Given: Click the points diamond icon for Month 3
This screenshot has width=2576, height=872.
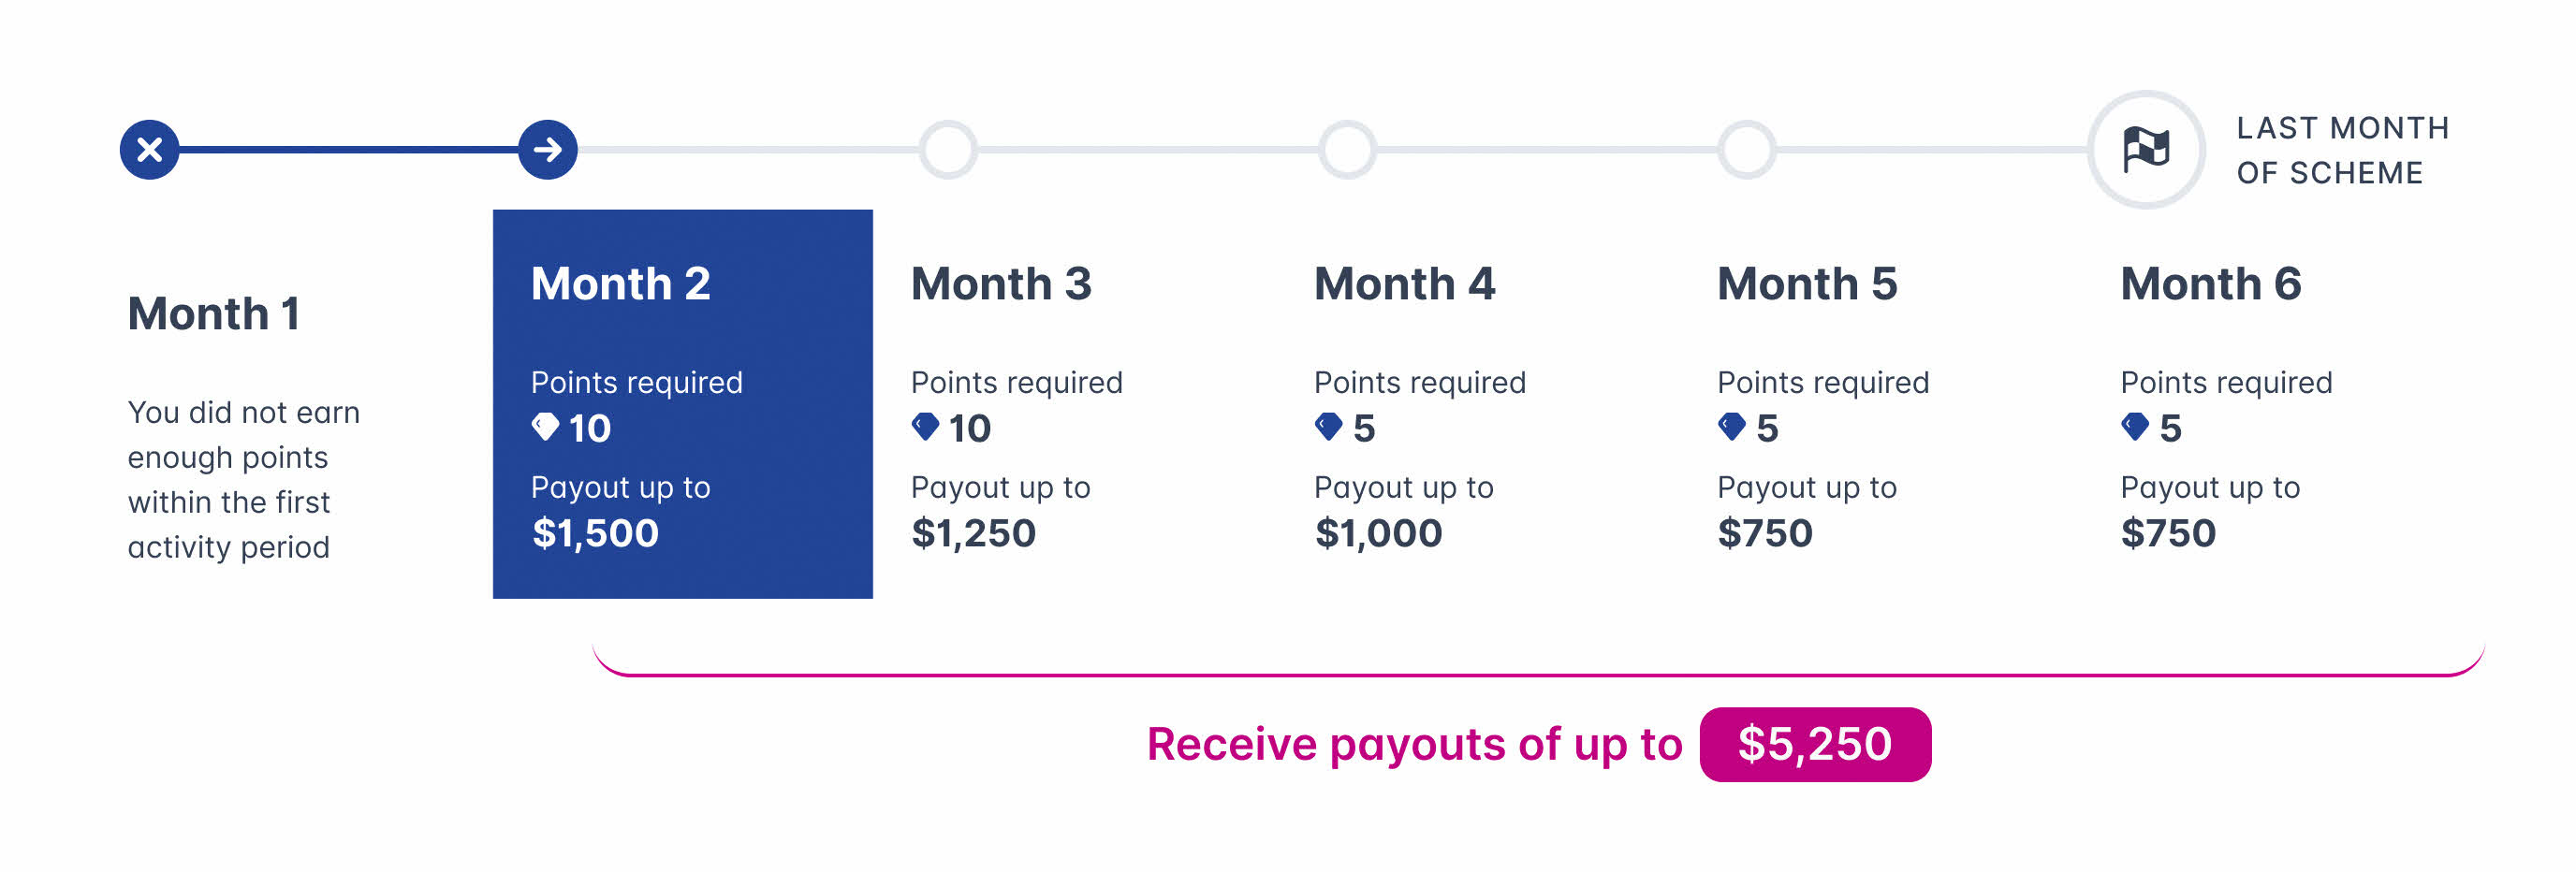Looking at the screenshot, I should 925,427.
